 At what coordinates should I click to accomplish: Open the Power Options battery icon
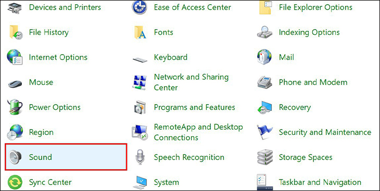coord(15,107)
